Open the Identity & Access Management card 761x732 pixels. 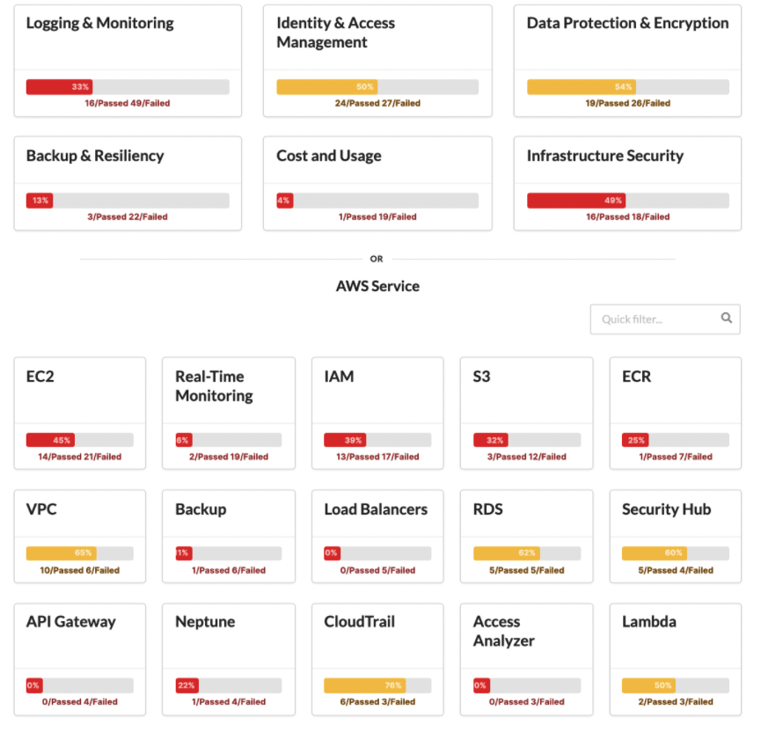click(x=377, y=60)
